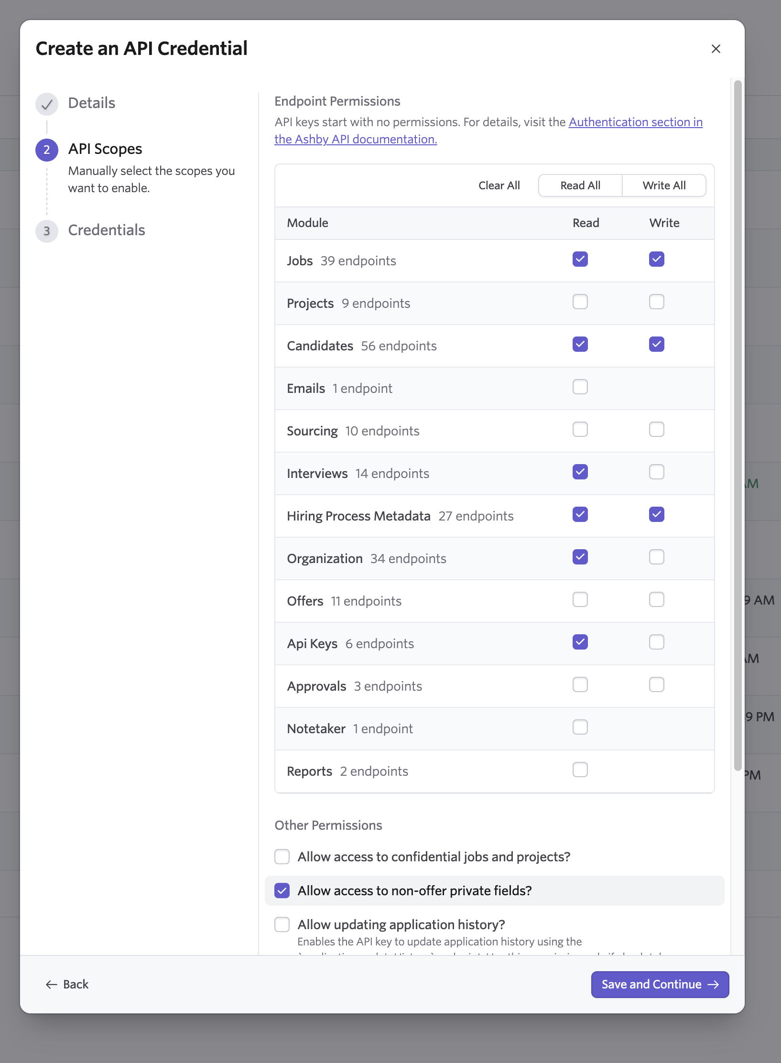Uncheck Candidates Read permission
Viewport: 781px width, 1063px height.
(x=580, y=344)
